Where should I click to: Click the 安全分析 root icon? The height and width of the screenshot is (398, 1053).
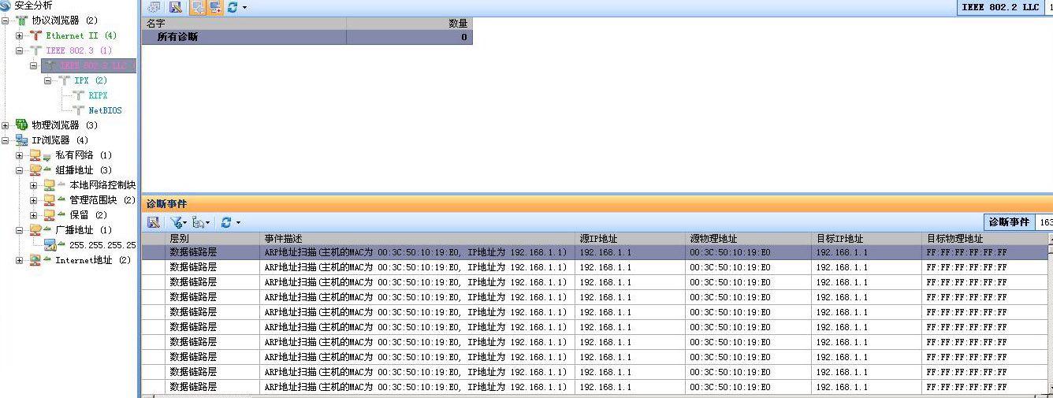pos(6,6)
